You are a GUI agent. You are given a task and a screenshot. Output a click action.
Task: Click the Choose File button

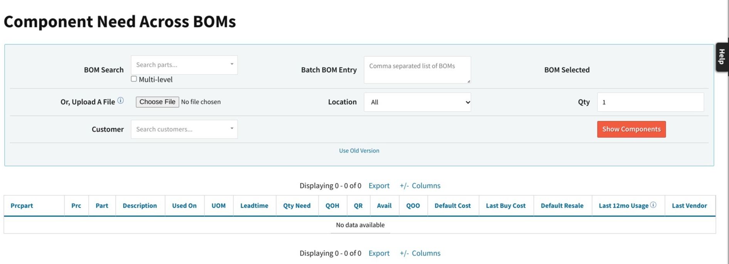[x=157, y=102]
